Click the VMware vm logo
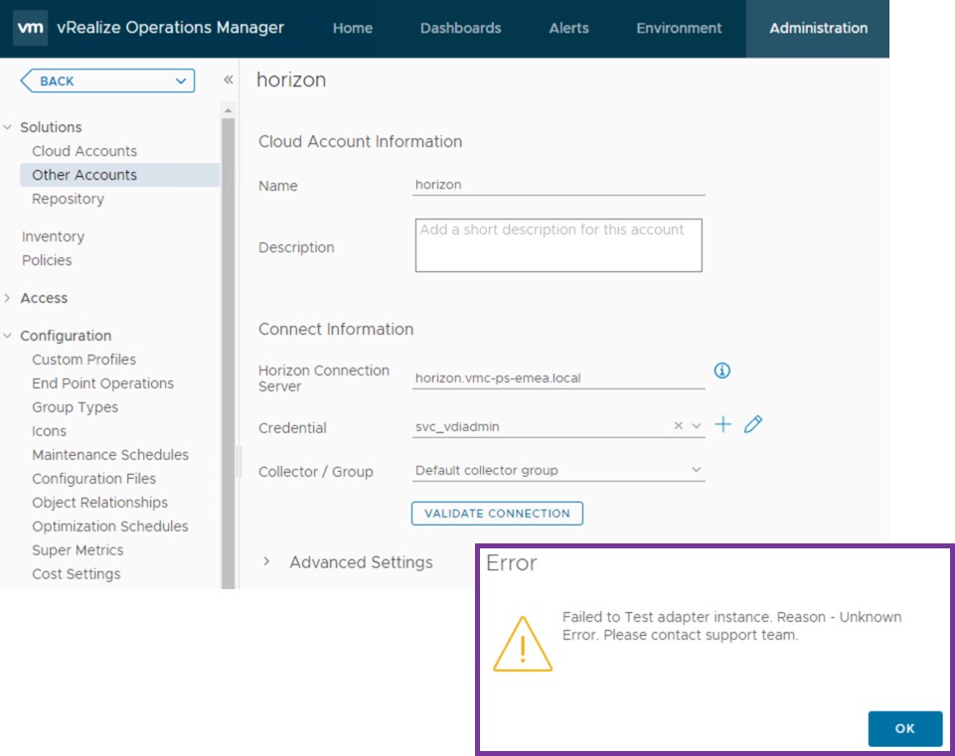The height and width of the screenshot is (756, 955). tap(31, 28)
